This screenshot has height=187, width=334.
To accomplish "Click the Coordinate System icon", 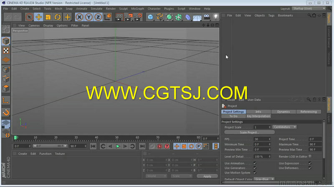I will coord(108,17).
